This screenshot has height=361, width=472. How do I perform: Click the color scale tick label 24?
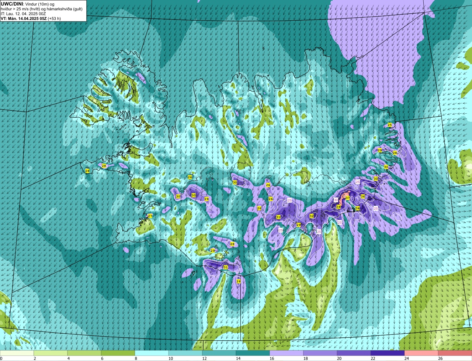[x=406, y=358]
